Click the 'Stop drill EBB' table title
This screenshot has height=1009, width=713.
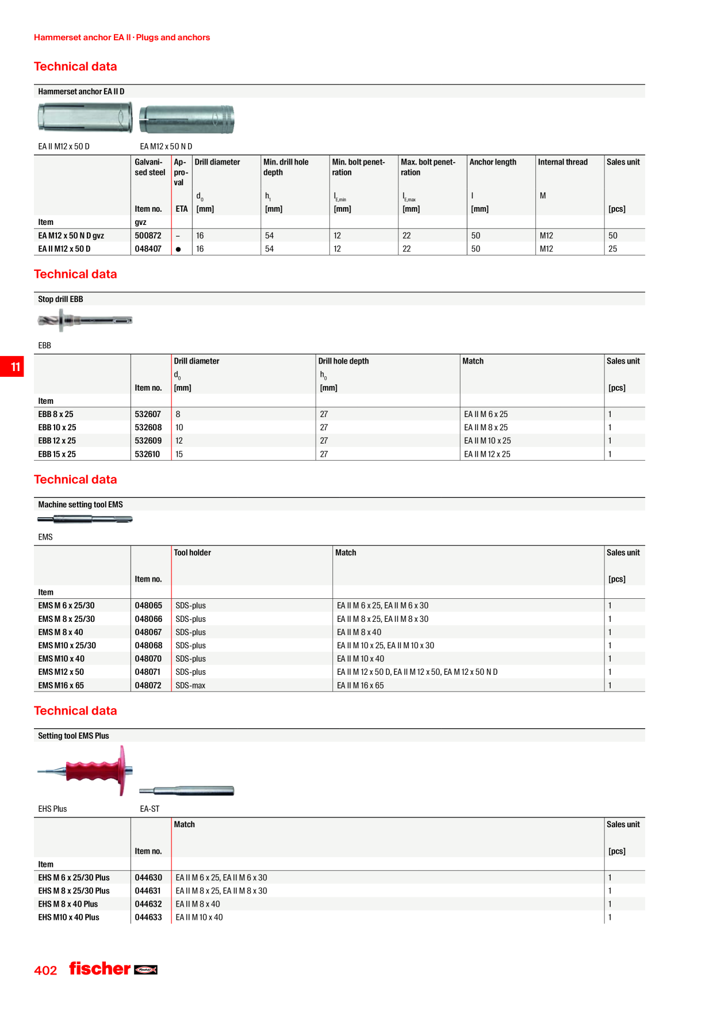click(x=60, y=299)
